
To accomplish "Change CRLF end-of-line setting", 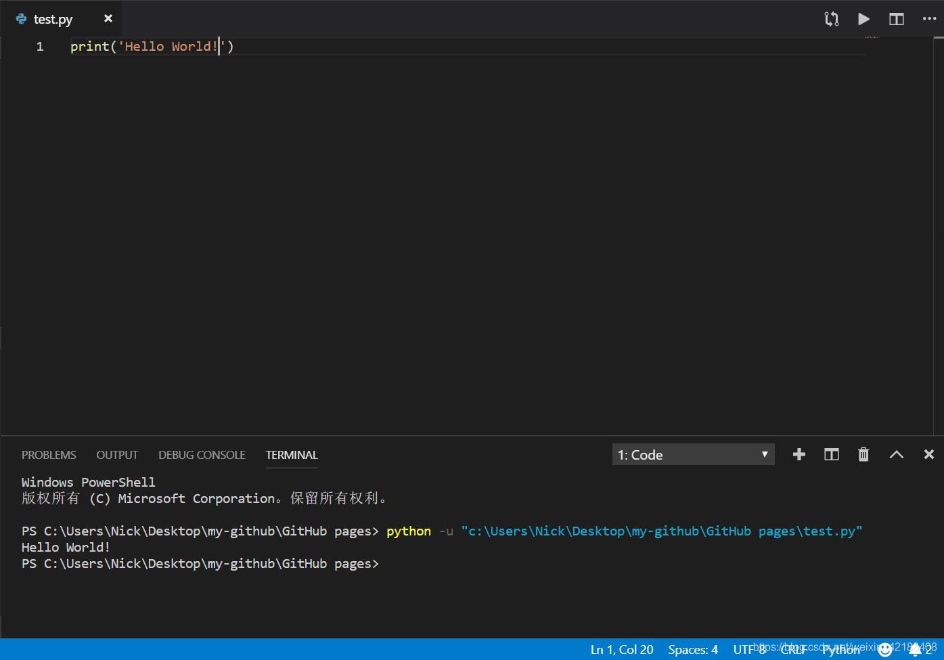I will coord(794,649).
